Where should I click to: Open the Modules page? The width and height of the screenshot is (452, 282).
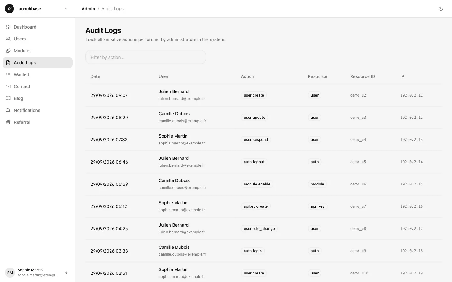pyautogui.click(x=37, y=51)
